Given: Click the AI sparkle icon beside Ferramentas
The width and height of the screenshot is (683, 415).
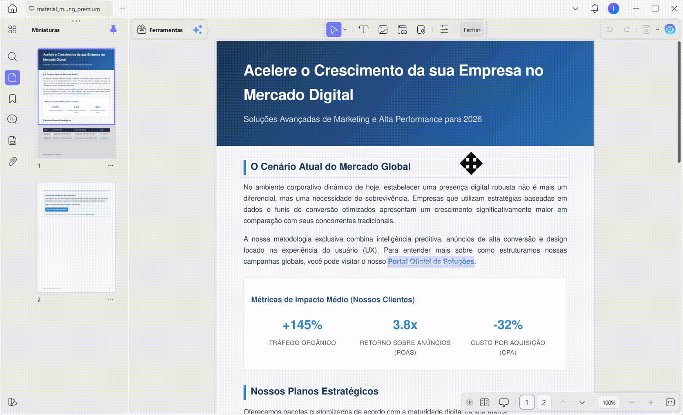Looking at the screenshot, I should click(198, 30).
